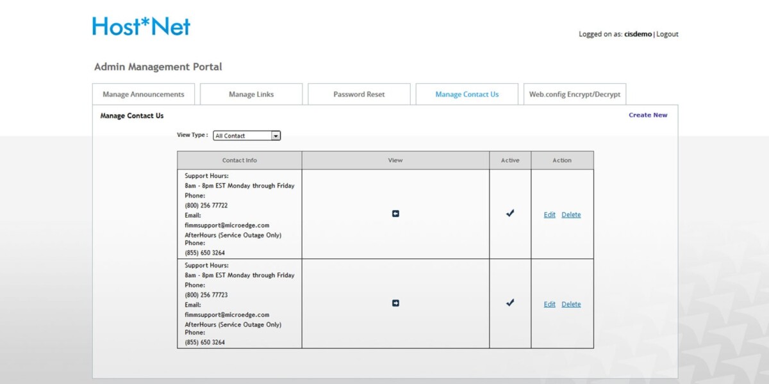
Task: Click the Create New link
Action: tap(648, 115)
